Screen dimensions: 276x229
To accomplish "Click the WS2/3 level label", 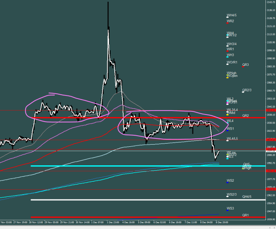I will tap(231, 195).
